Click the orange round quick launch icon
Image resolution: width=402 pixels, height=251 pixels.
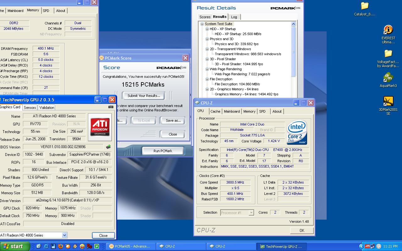tap(68, 246)
